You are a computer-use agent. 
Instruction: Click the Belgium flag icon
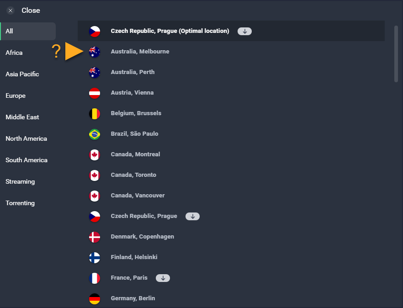[95, 114]
